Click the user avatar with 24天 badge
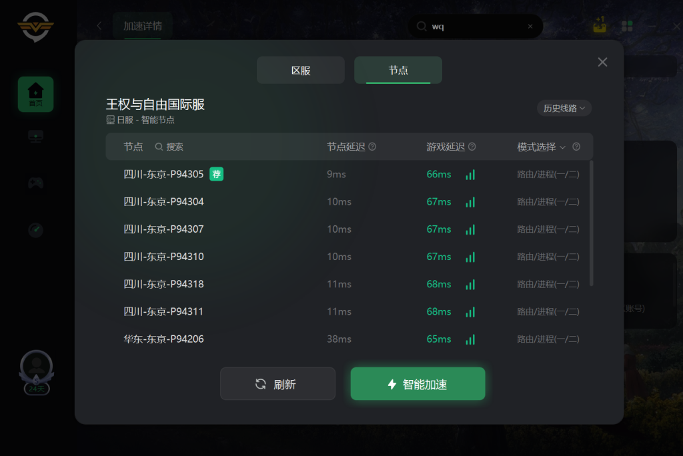Viewport: 683px width, 456px height. [x=37, y=373]
